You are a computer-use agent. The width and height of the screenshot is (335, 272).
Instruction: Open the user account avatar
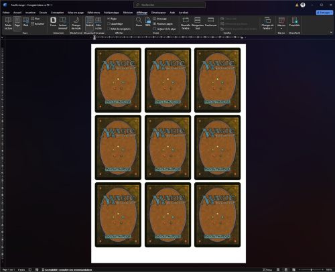point(303,5)
